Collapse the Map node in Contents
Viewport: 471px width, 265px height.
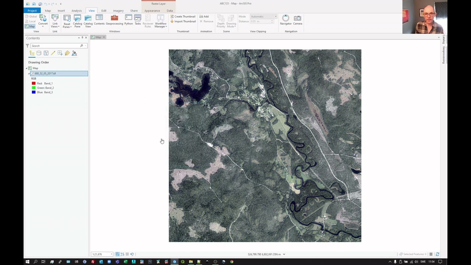pos(26,68)
